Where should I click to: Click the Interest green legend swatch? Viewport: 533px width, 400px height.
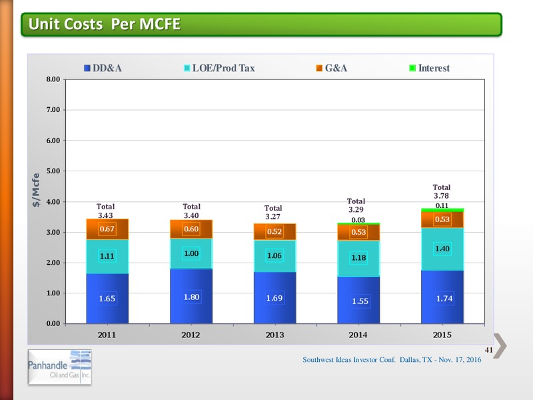412,68
